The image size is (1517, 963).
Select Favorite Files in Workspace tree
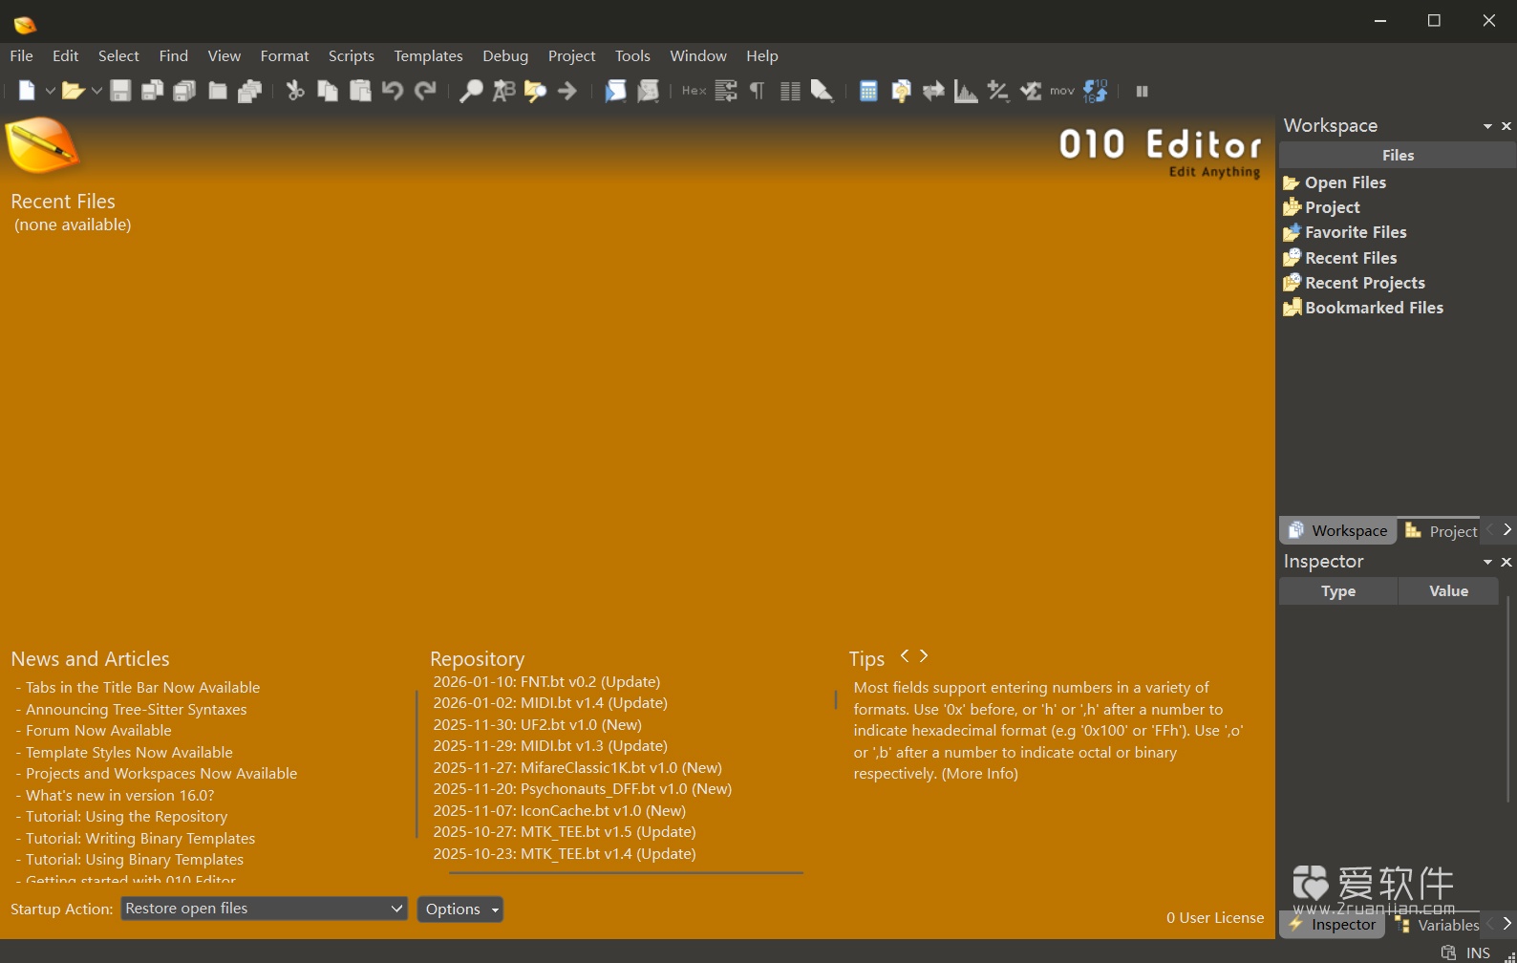[x=1356, y=232]
